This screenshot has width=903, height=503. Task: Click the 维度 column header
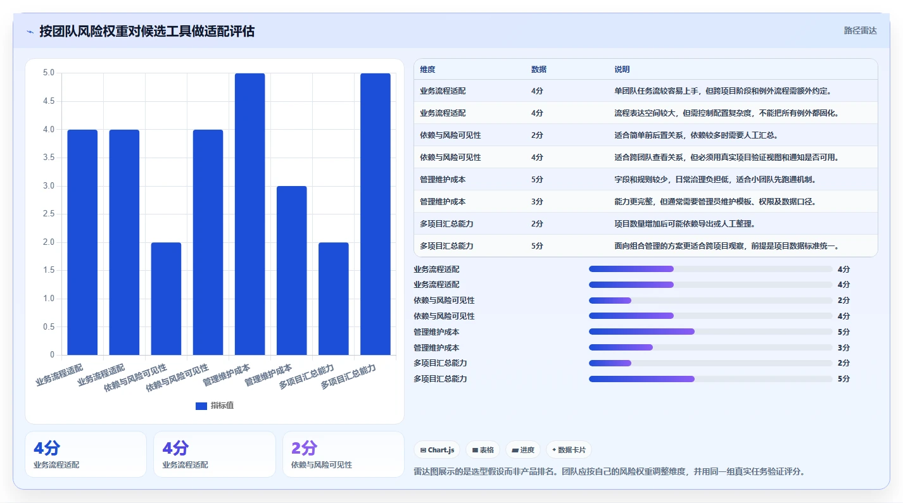tap(427, 70)
